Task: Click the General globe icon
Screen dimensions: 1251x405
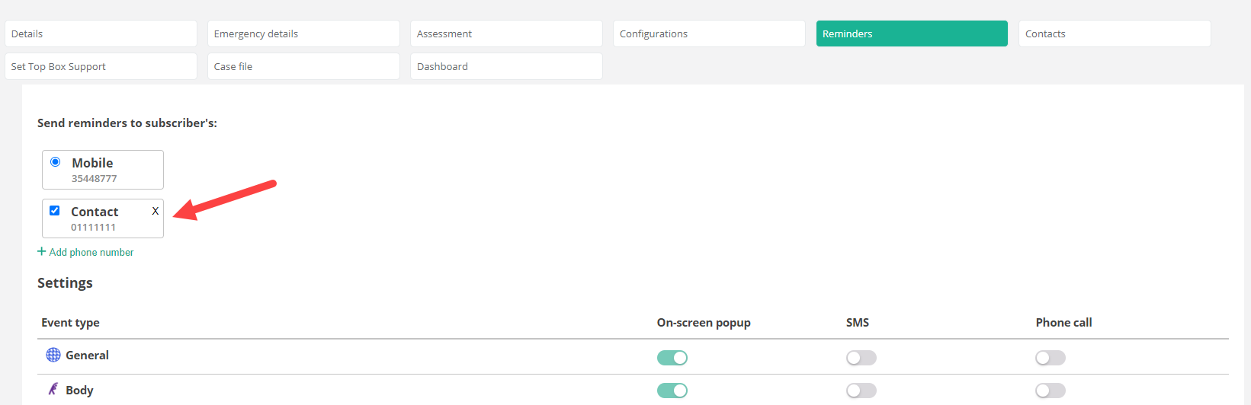Action: coord(53,355)
